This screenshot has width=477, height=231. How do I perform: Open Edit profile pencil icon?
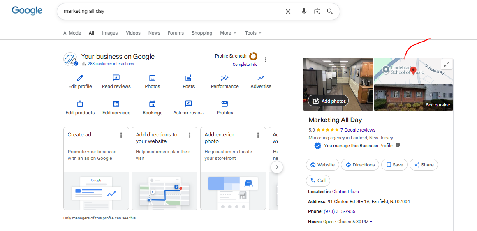(x=80, y=78)
